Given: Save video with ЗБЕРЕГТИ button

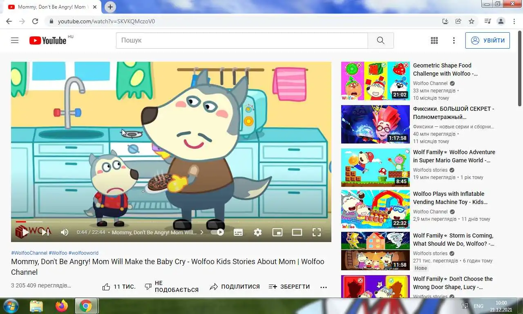Looking at the screenshot, I should click(289, 287).
